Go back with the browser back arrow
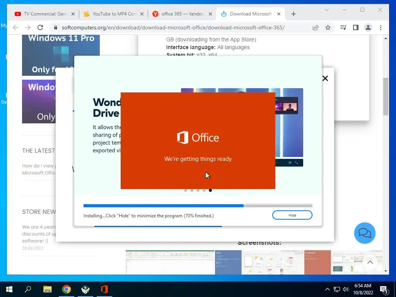The image size is (396, 297). click(x=15, y=27)
